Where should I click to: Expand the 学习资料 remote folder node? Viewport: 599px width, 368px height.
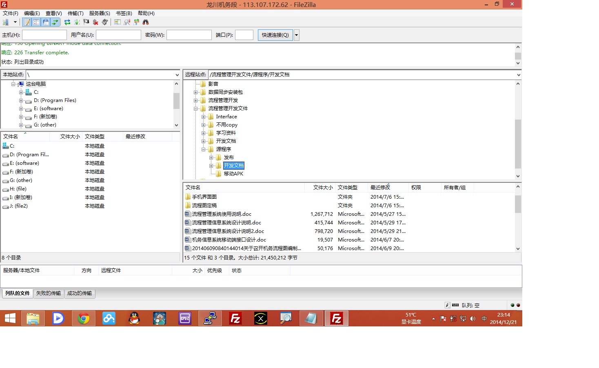(x=203, y=133)
